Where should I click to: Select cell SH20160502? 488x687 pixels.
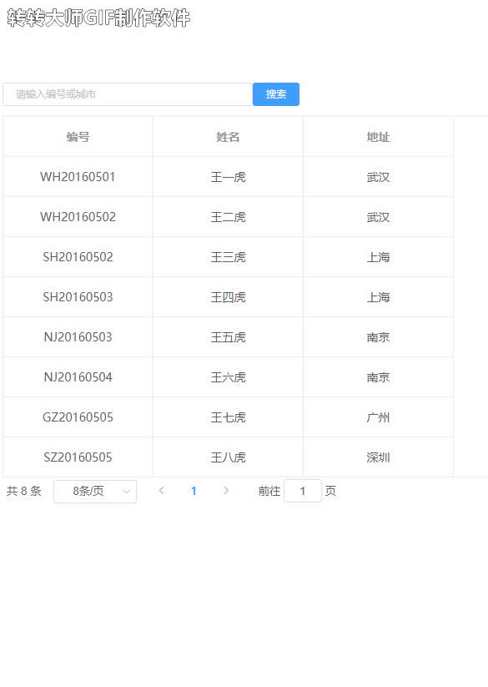[x=78, y=257]
